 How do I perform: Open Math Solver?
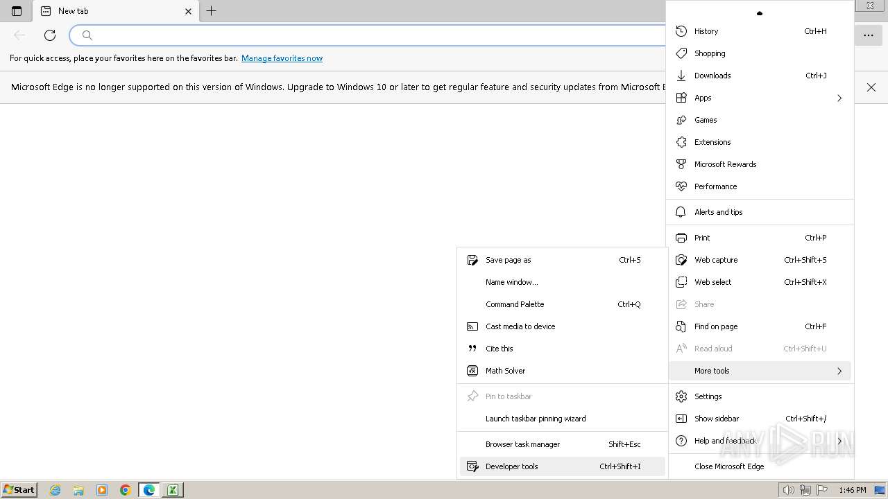(562, 371)
